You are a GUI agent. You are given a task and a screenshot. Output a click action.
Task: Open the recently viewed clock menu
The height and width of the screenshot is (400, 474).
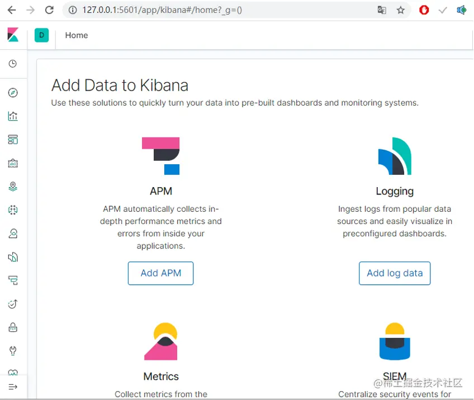pyautogui.click(x=13, y=64)
